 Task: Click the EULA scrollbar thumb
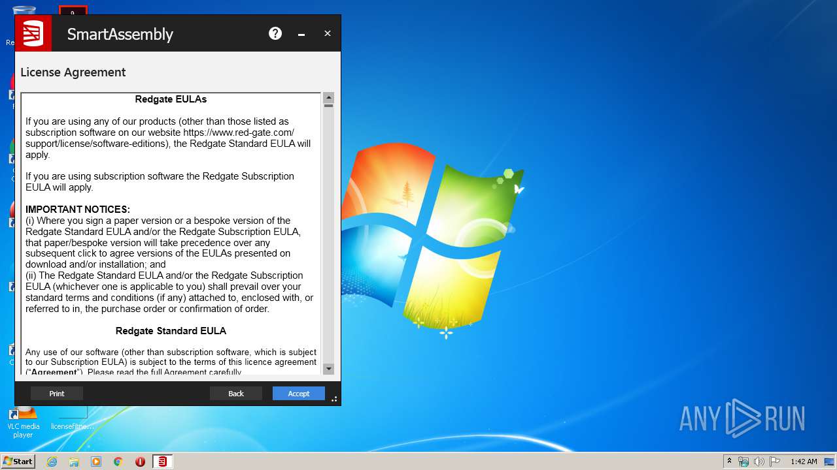329,105
